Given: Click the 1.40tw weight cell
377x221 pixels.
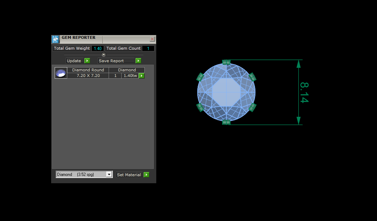Looking at the screenshot, I should tap(130, 76).
